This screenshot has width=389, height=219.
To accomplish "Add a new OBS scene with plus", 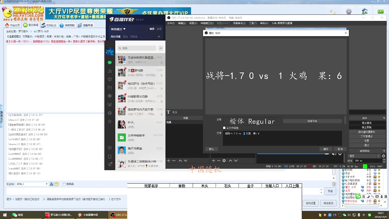I will [169, 161].
